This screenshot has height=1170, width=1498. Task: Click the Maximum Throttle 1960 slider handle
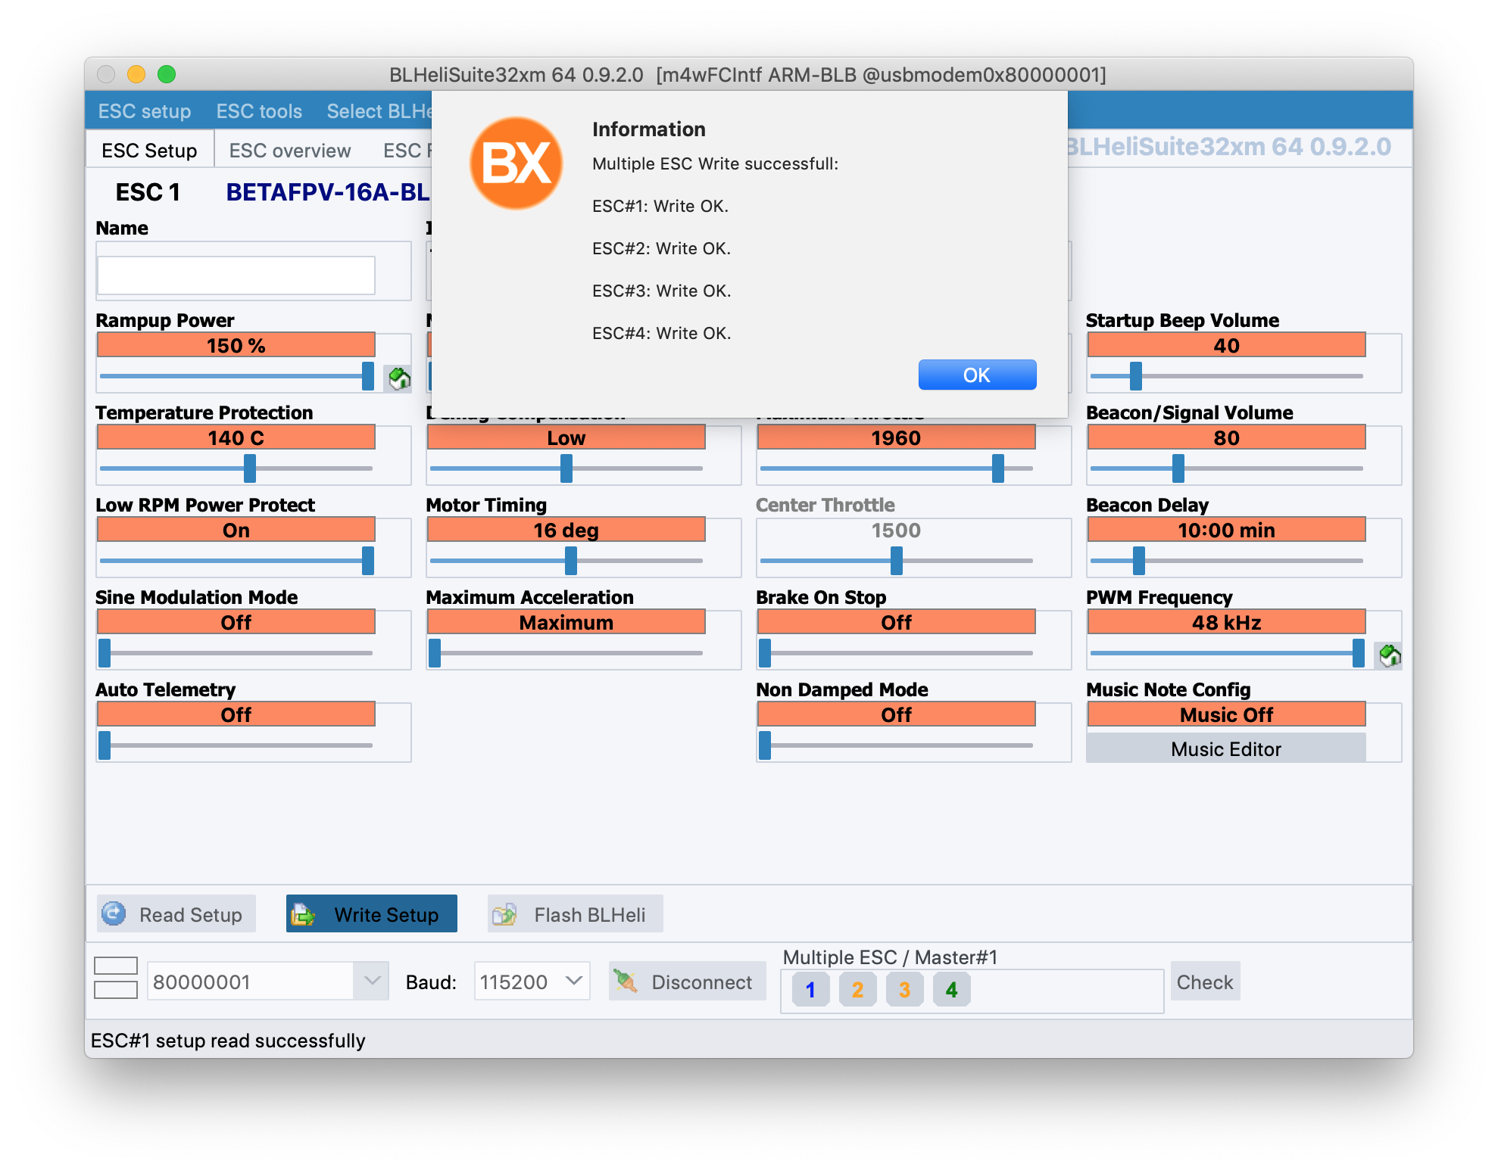(998, 468)
